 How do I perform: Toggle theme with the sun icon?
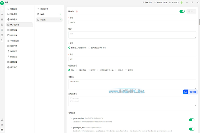tap(2, 125)
